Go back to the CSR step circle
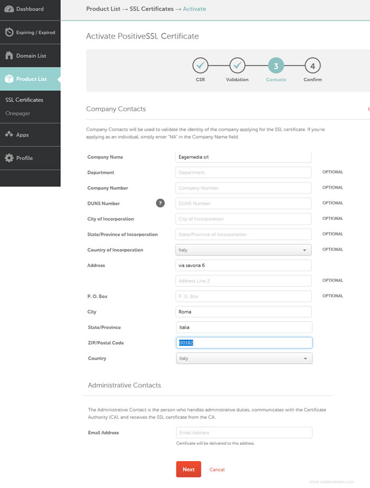This screenshot has width=370, height=488. point(200,66)
